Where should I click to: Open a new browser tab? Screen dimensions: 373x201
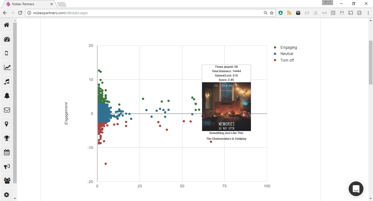tap(62, 4)
